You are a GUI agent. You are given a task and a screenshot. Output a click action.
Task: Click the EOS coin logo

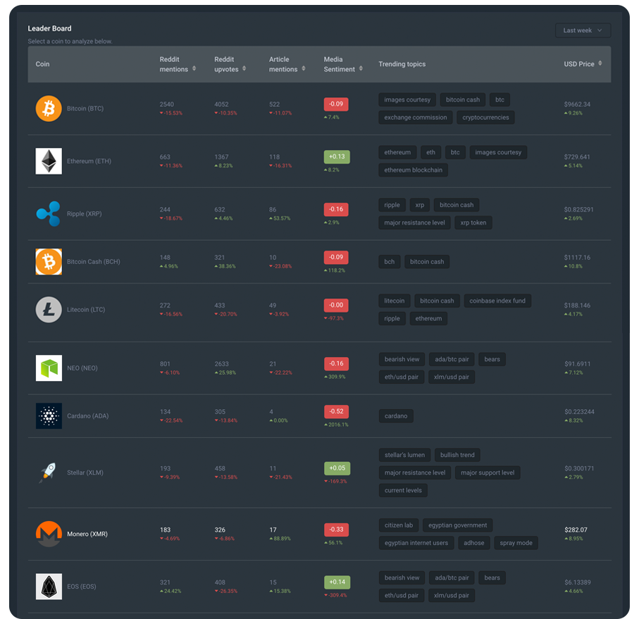click(x=49, y=587)
